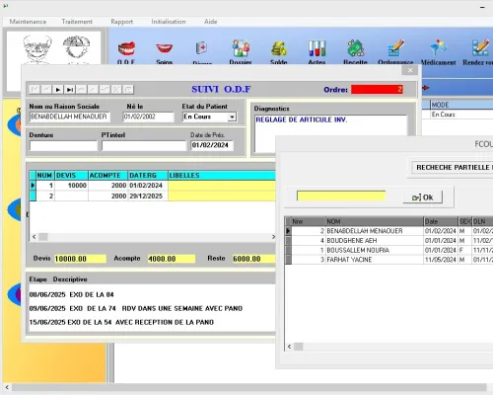The image size is (493, 395).
Task: Open the Soins lips icon
Action: 165,48
